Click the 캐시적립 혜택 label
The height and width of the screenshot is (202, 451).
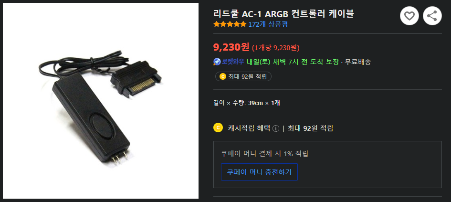tap(249, 128)
